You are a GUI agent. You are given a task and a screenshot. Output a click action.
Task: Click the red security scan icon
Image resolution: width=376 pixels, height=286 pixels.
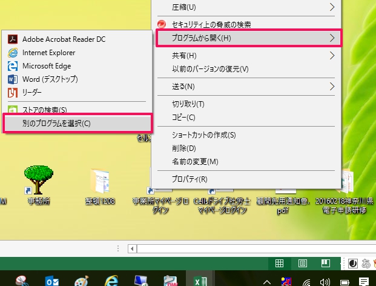pos(162,24)
